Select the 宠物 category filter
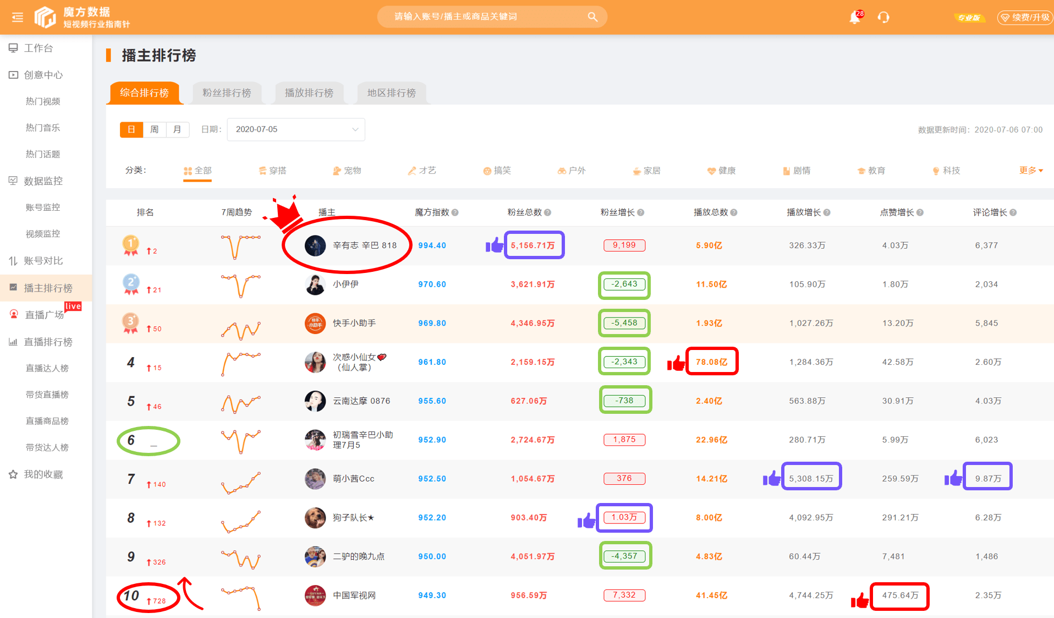The height and width of the screenshot is (618, 1054). (x=347, y=171)
